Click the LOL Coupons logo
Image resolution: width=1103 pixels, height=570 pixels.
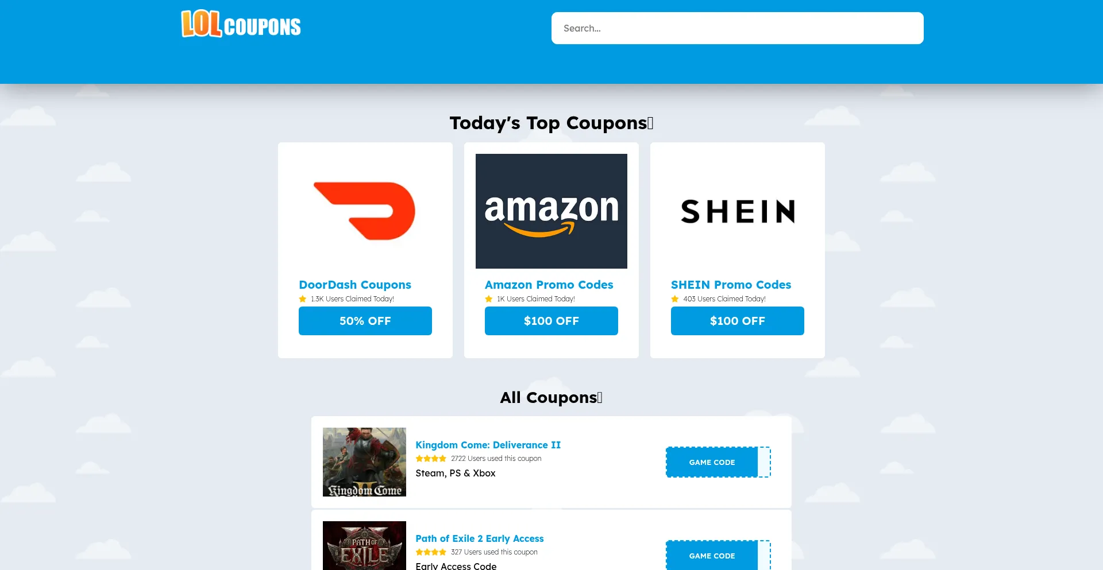coord(241,24)
